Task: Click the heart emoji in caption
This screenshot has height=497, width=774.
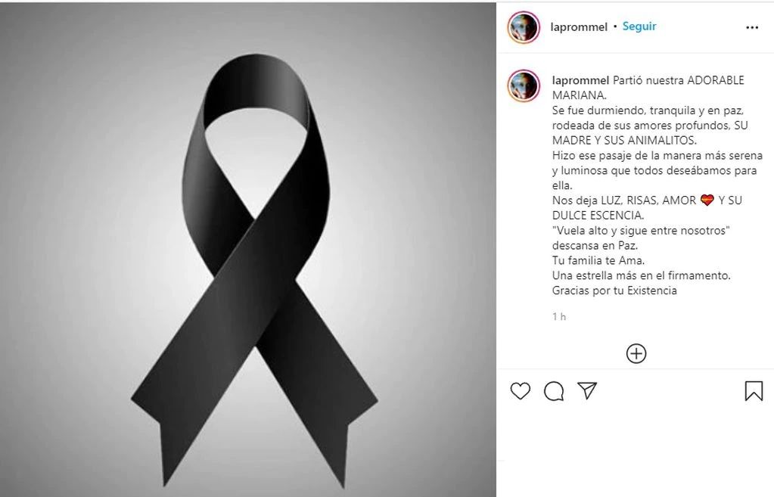Action: tap(707, 200)
